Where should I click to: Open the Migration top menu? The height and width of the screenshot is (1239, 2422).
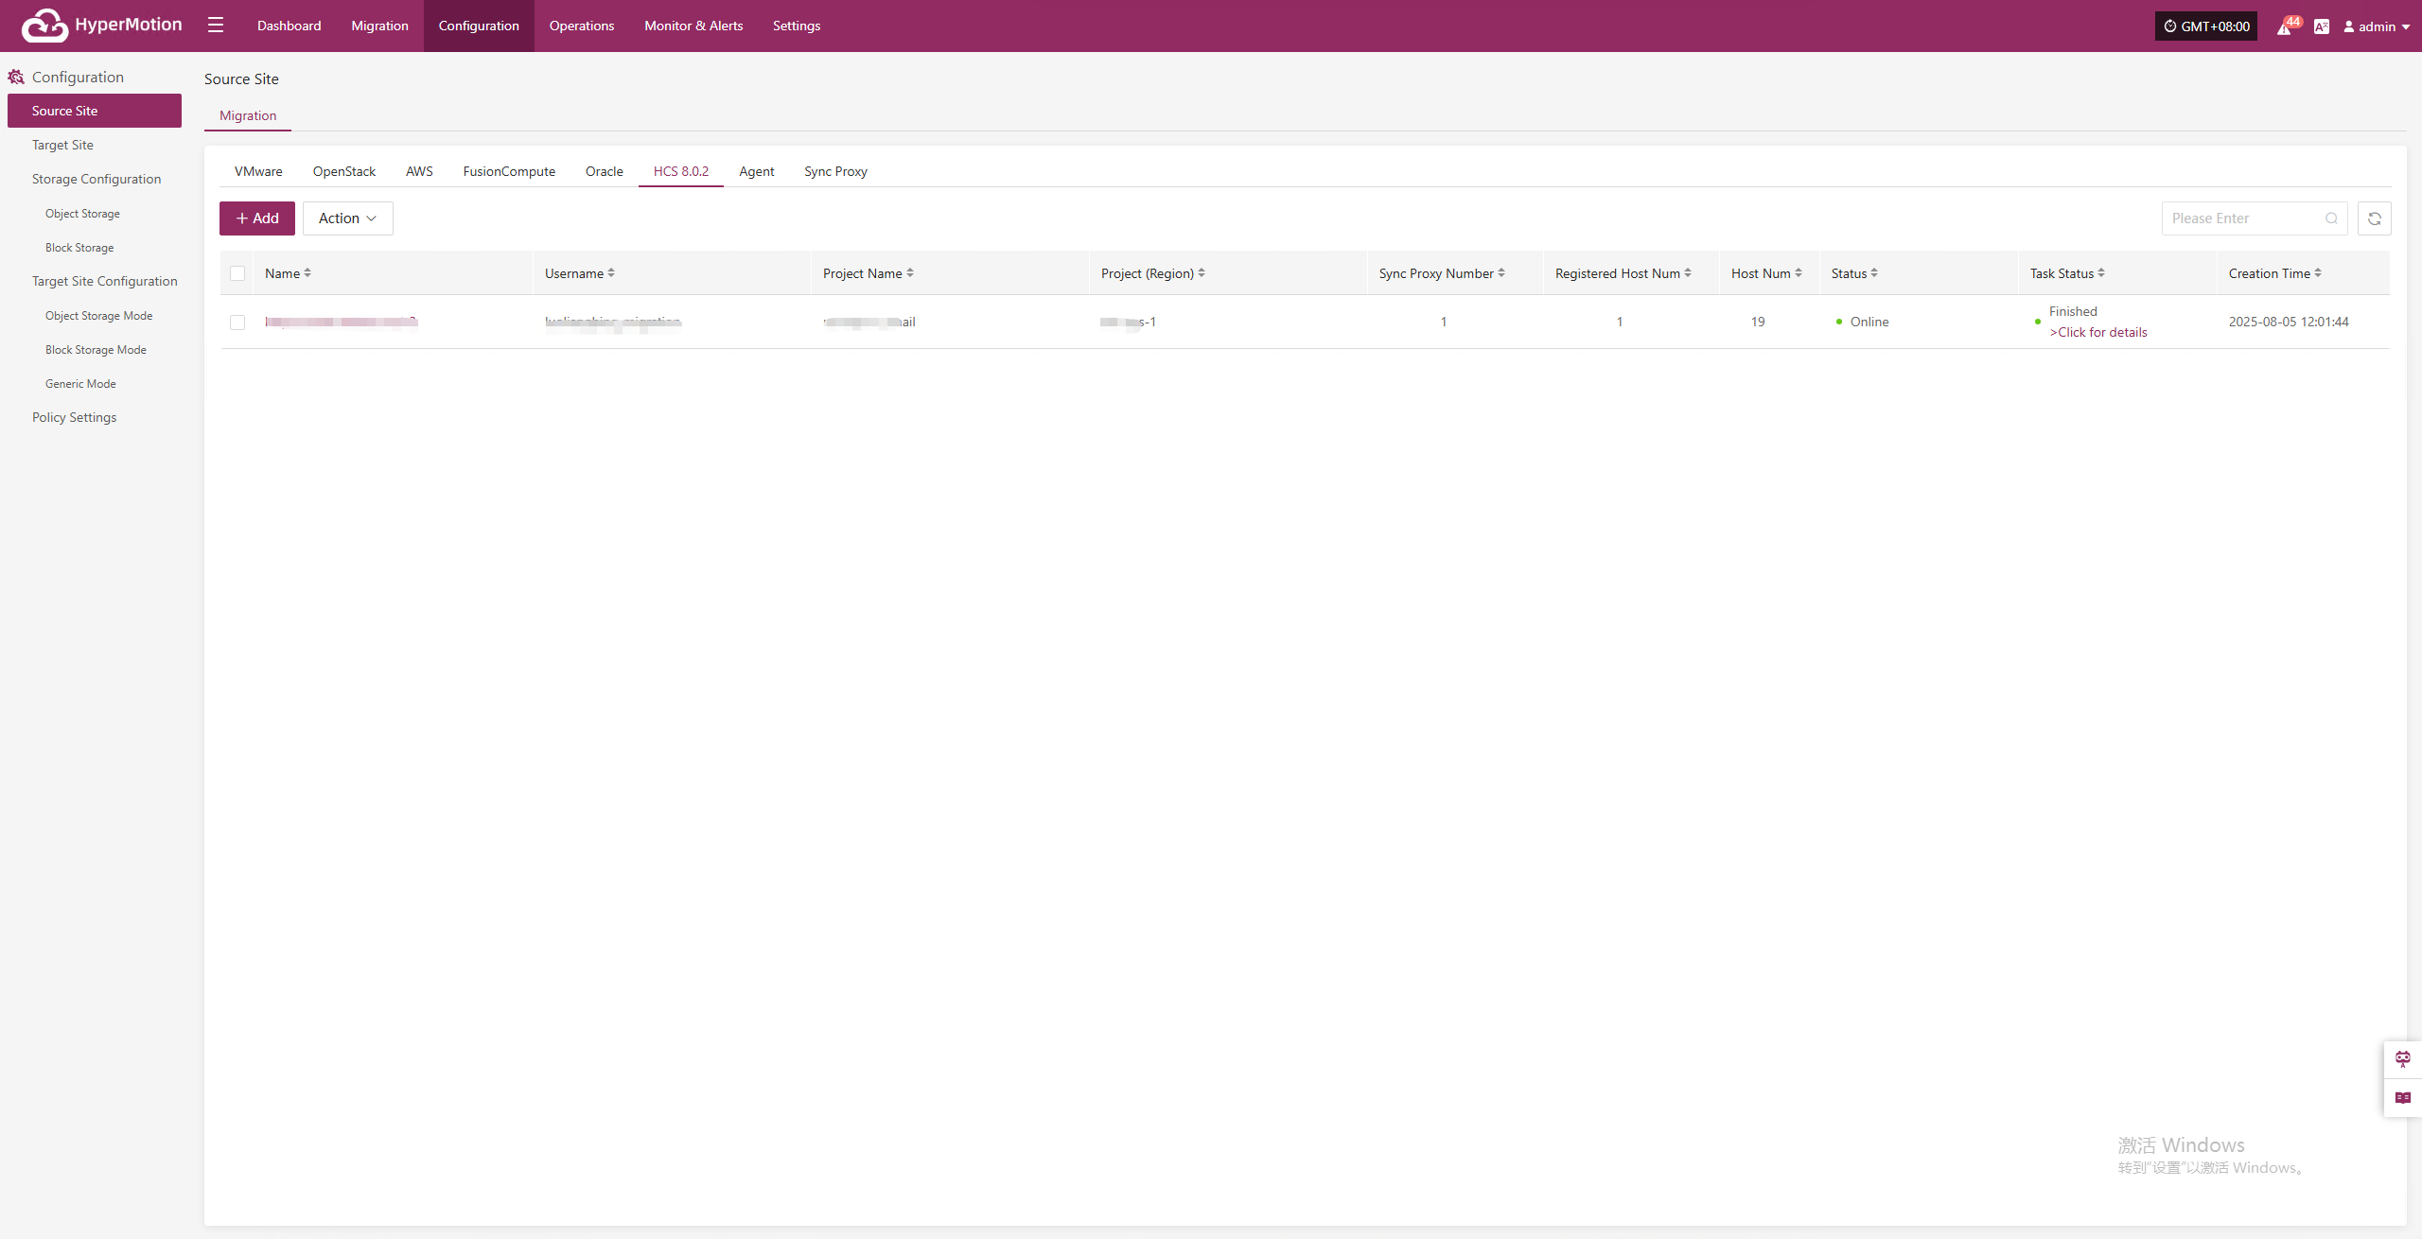click(380, 26)
